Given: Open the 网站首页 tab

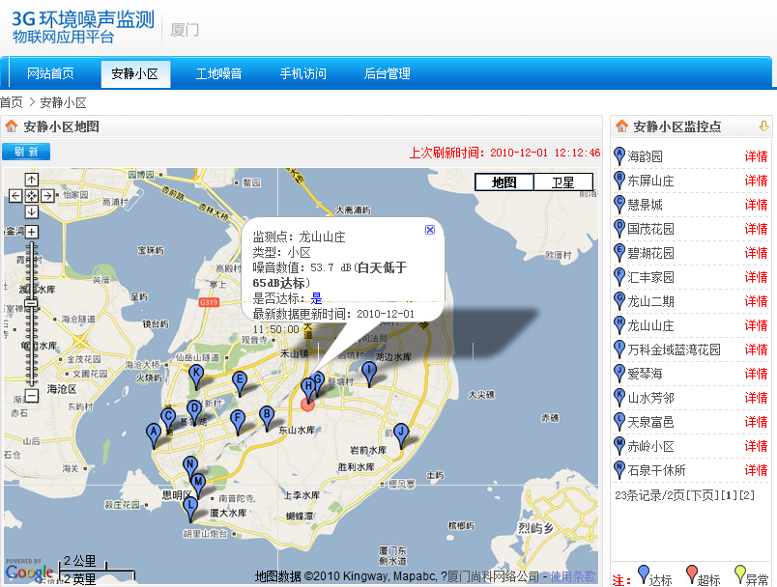Looking at the screenshot, I should (x=50, y=73).
